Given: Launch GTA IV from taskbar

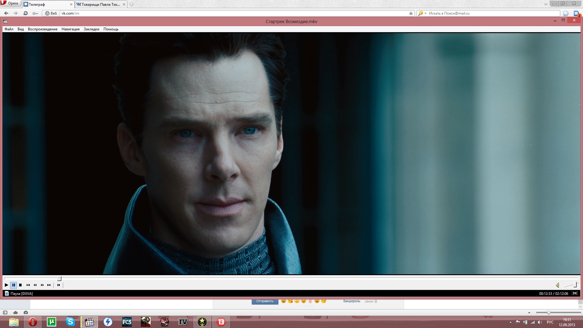Looking at the screenshot, I should pos(183,322).
